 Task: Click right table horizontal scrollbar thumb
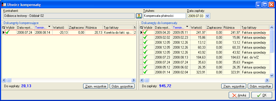(x=146, y=80)
